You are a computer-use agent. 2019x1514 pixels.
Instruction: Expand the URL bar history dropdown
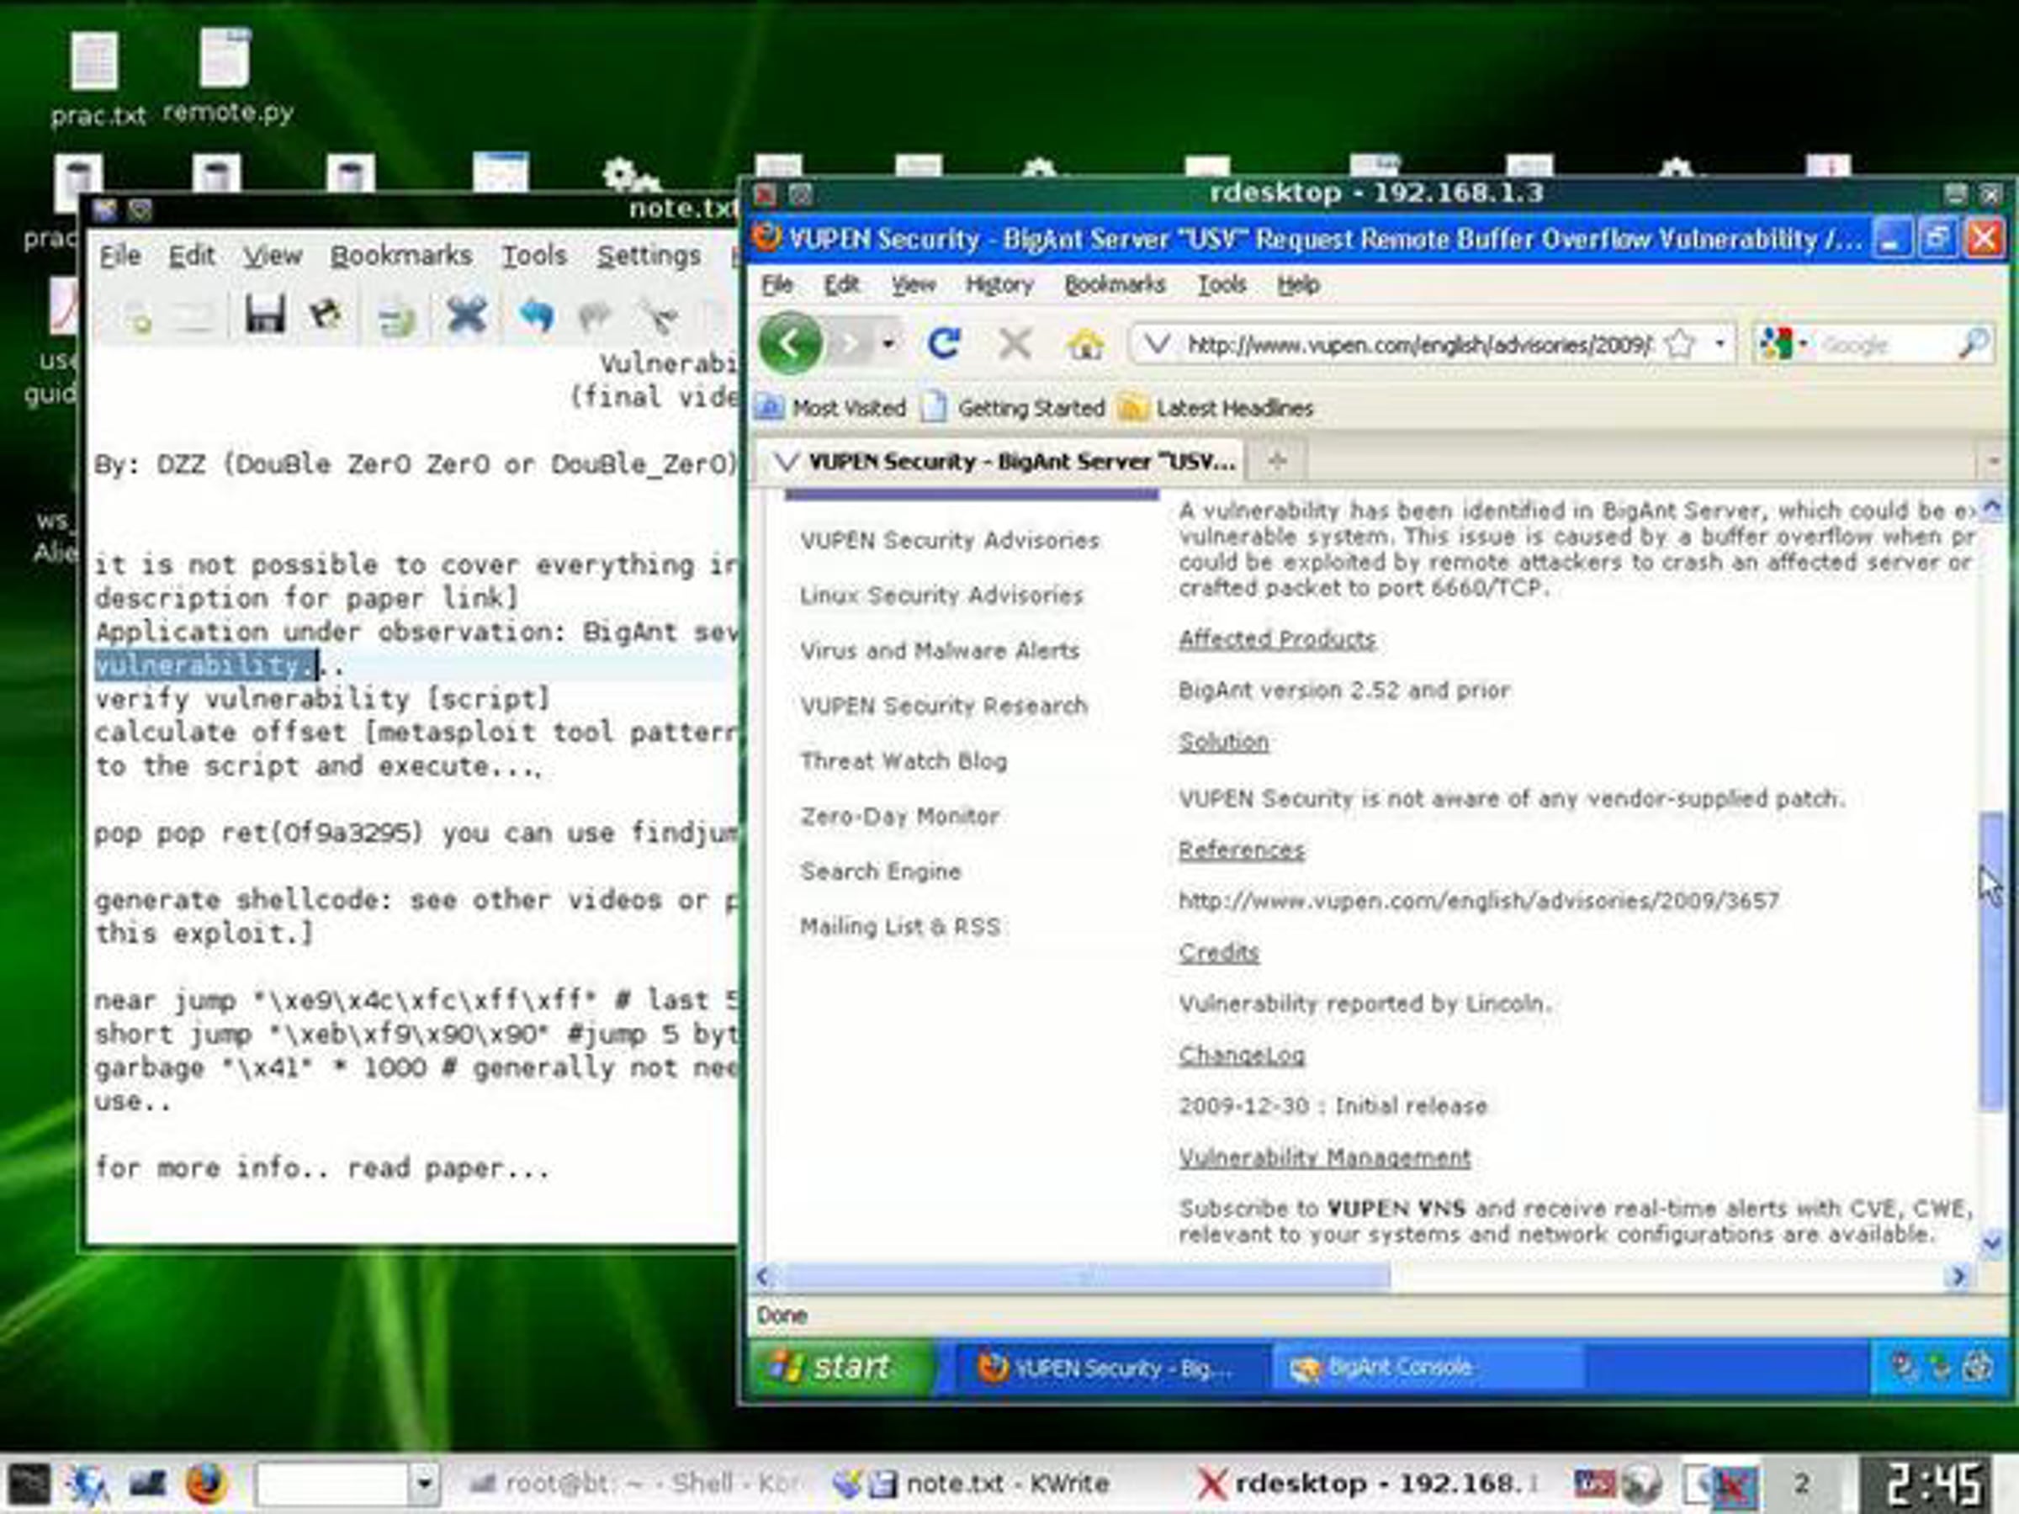pyautogui.click(x=1720, y=344)
